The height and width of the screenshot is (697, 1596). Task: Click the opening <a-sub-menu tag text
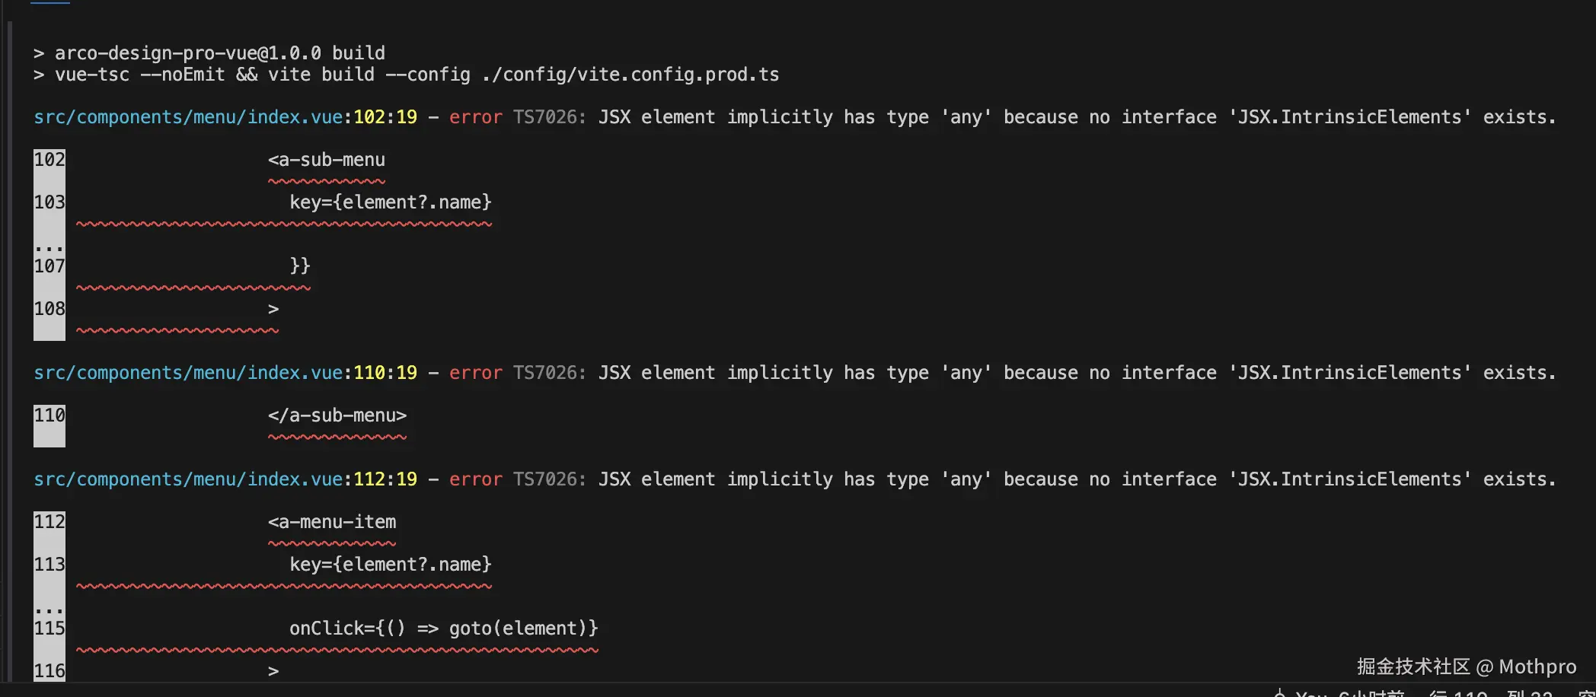[x=327, y=160]
